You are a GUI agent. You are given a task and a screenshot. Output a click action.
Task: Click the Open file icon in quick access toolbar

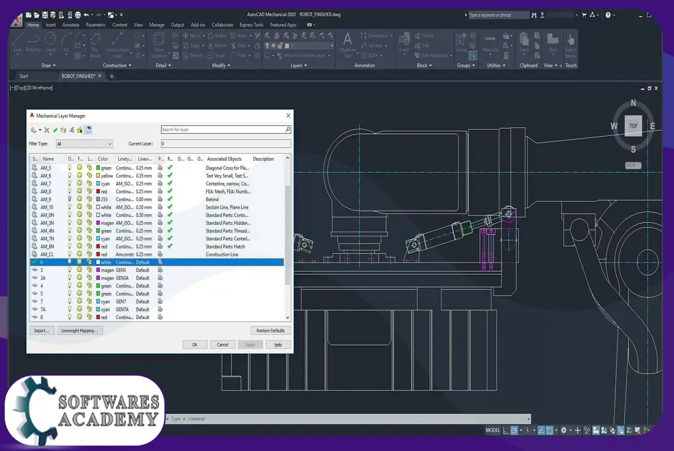point(36,15)
